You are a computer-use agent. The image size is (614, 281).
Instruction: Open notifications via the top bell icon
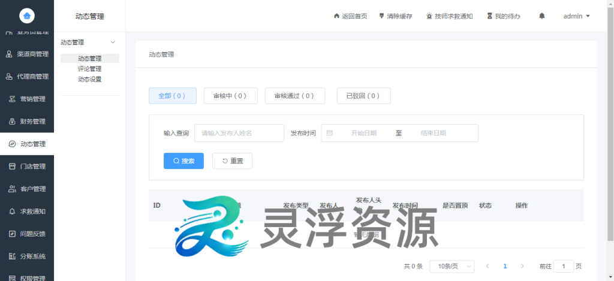coord(542,16)
